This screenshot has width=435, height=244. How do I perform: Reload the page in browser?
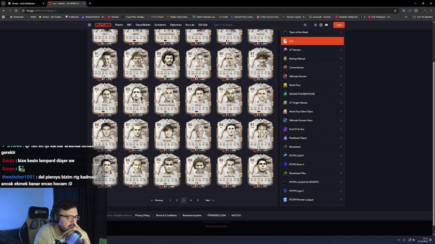point(16,11)
